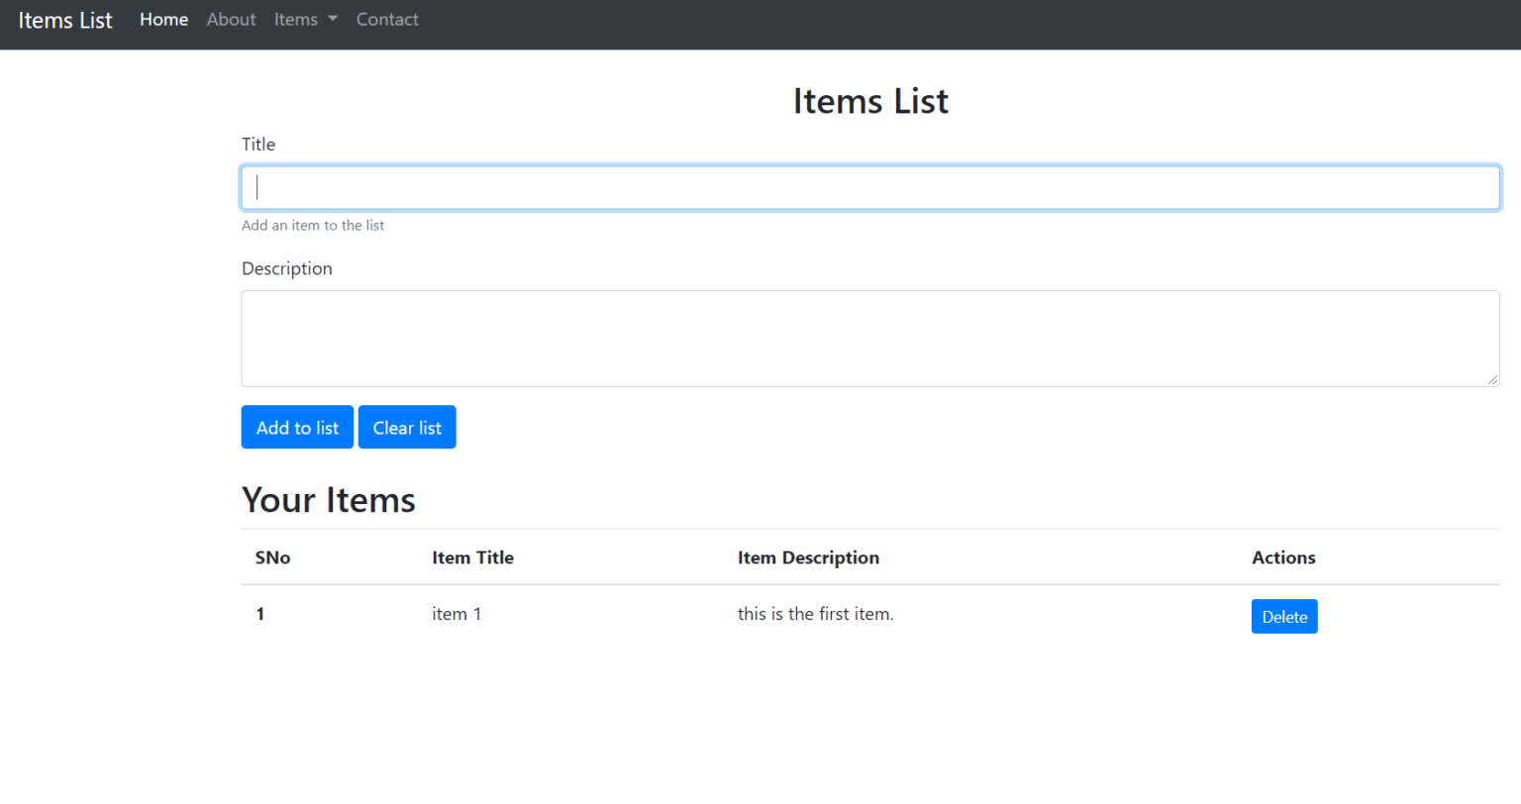The width and height of the screenshot is (1521, 804).
Task: Click the Your Items heading
Action: [x=328, y=499]
